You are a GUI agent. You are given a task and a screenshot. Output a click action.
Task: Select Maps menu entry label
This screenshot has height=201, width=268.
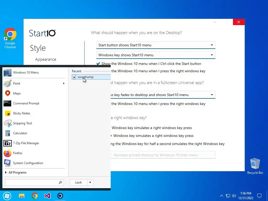click(17, 93)
